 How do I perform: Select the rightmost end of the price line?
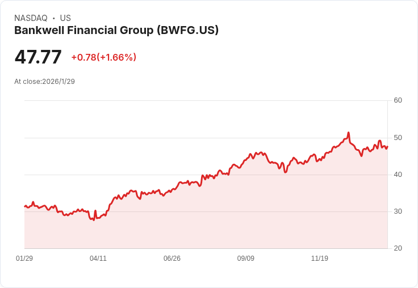(x=387, y=146)
